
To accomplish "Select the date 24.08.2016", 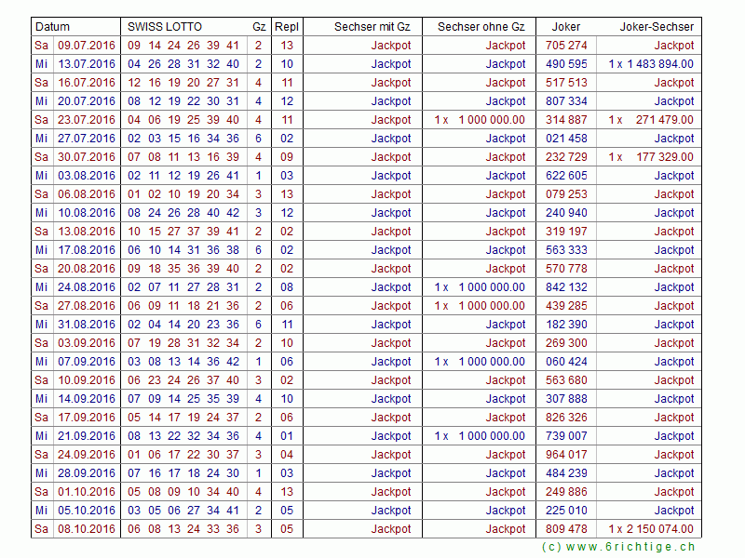I will point(87,287).
